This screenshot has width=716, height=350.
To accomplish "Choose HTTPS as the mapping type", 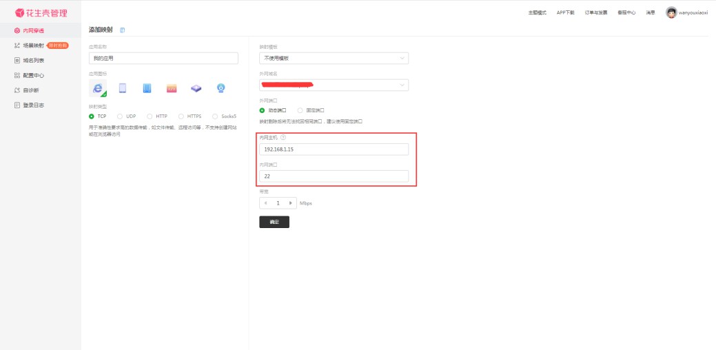I will tap(182, 116).
